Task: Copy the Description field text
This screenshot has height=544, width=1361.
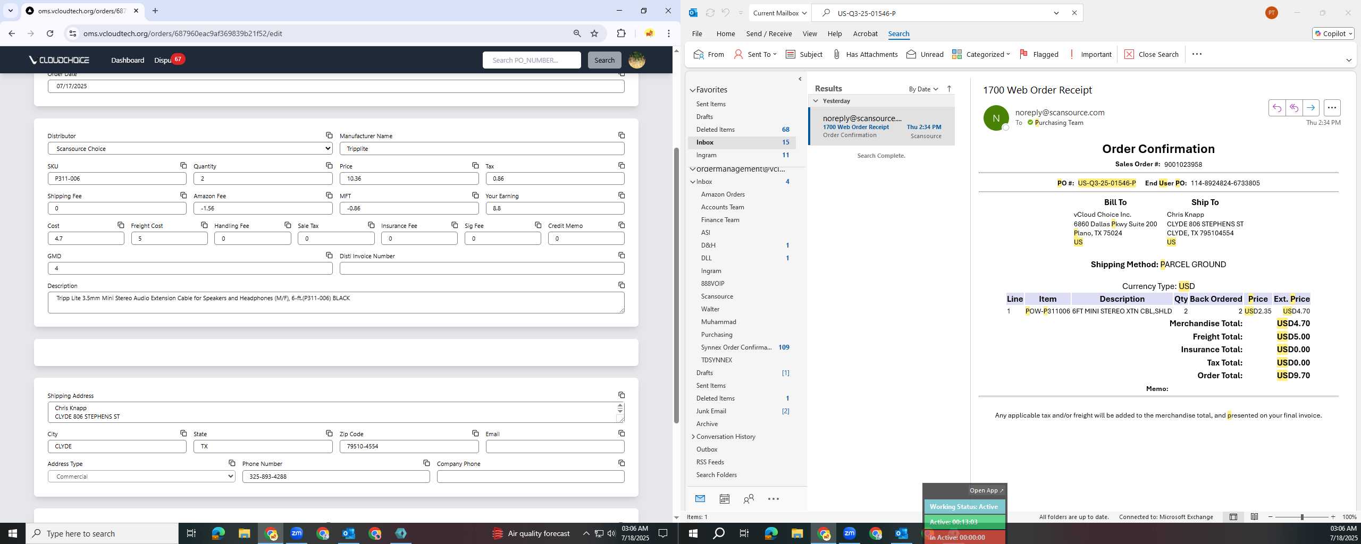Action: pos(621,285)
